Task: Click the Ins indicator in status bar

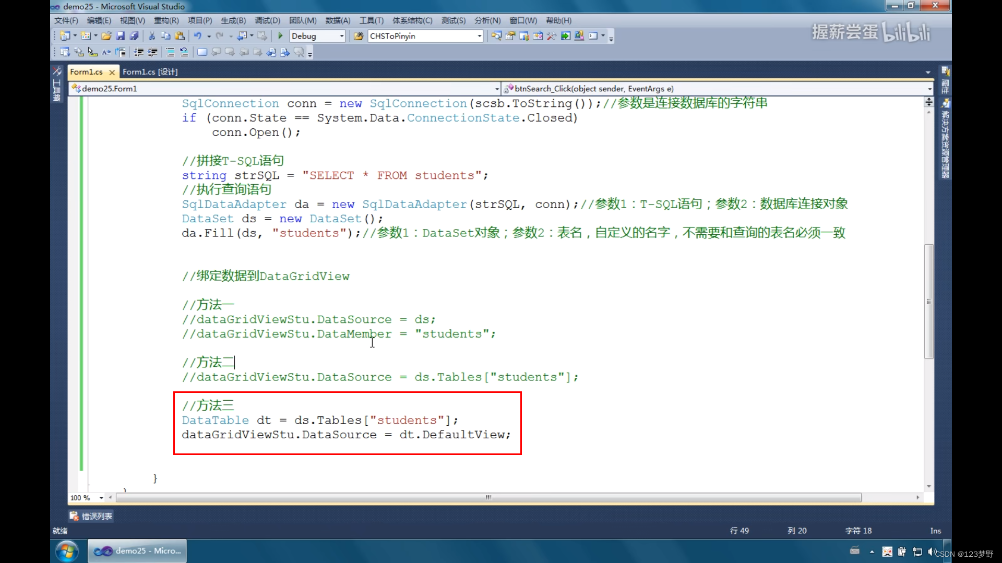Action: pyautogui.click(x=935, y=531)
